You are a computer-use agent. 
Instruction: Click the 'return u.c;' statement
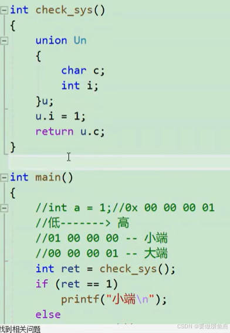click(70, 132)
